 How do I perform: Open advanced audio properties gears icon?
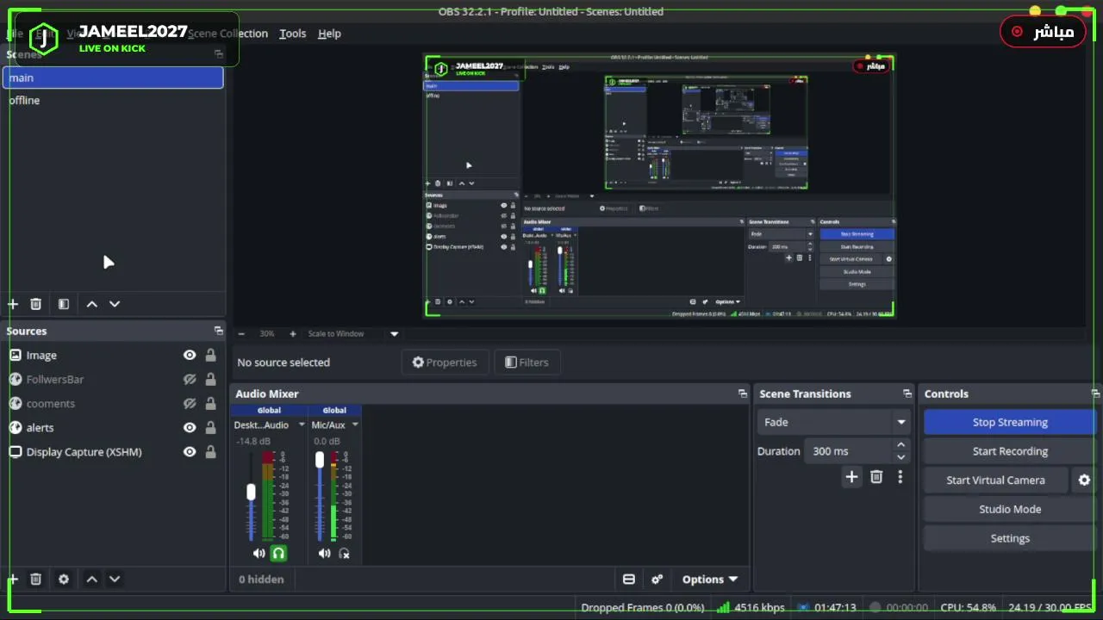tap(657, 580)
